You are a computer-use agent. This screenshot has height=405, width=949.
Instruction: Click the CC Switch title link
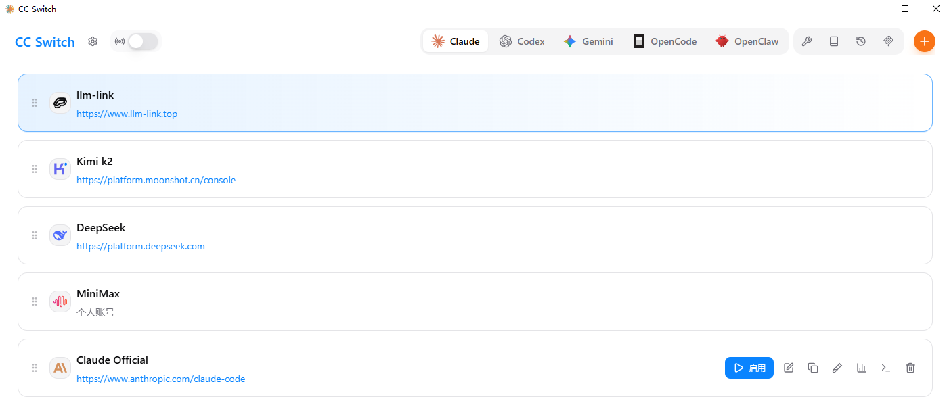click(45, 42)
